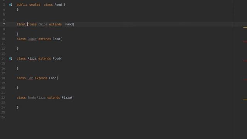Click the greyed Chips class name
The height and width of the screenshot is (139, 247).
pyautogui.click(x=43, y=24)
